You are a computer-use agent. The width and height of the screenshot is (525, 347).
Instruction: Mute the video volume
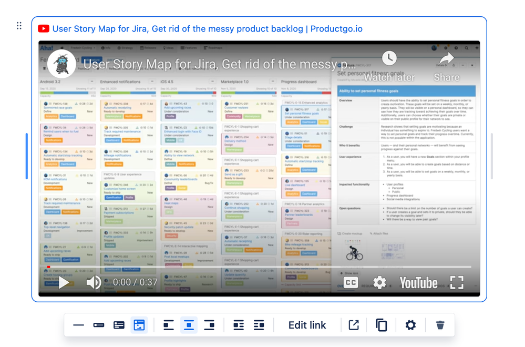click(94, 282)
